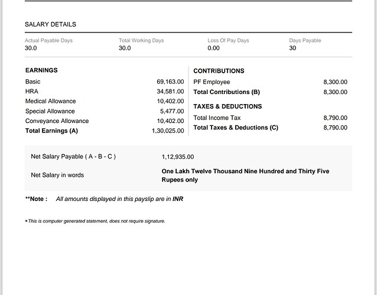Click the Total Income Tax amount 8,790.00

(x=335, y=118)
